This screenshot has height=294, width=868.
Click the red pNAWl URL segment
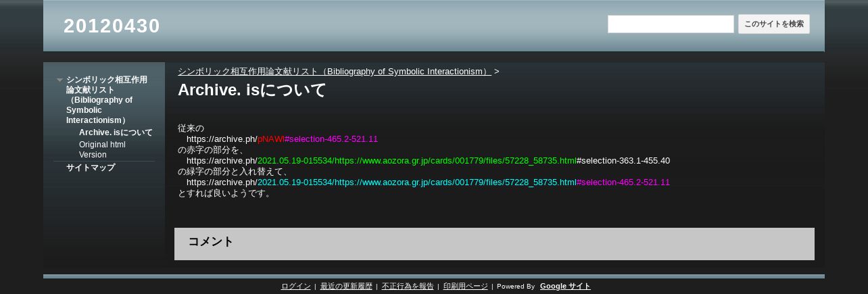pos(271,139)
